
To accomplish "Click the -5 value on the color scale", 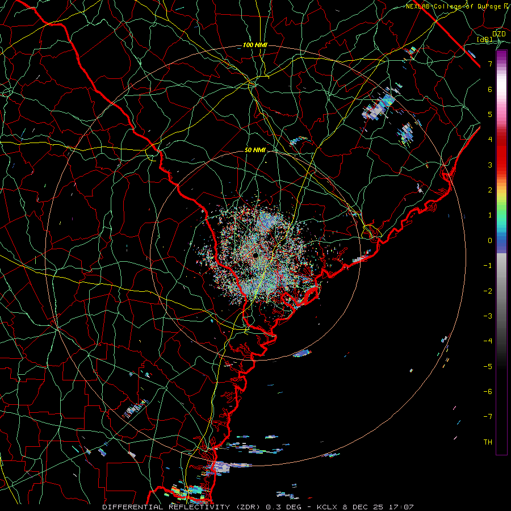I will (x=488, y=367).
